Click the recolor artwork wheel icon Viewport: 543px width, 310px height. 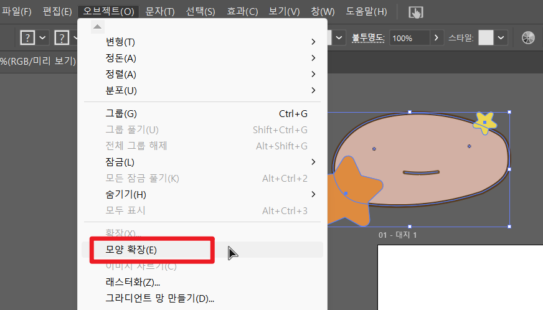528,38
